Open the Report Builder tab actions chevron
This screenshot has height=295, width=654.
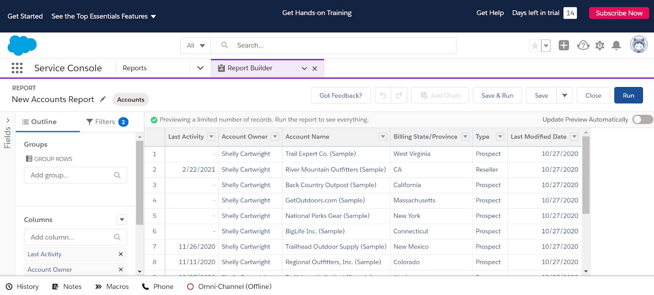[x=304, y=68]
